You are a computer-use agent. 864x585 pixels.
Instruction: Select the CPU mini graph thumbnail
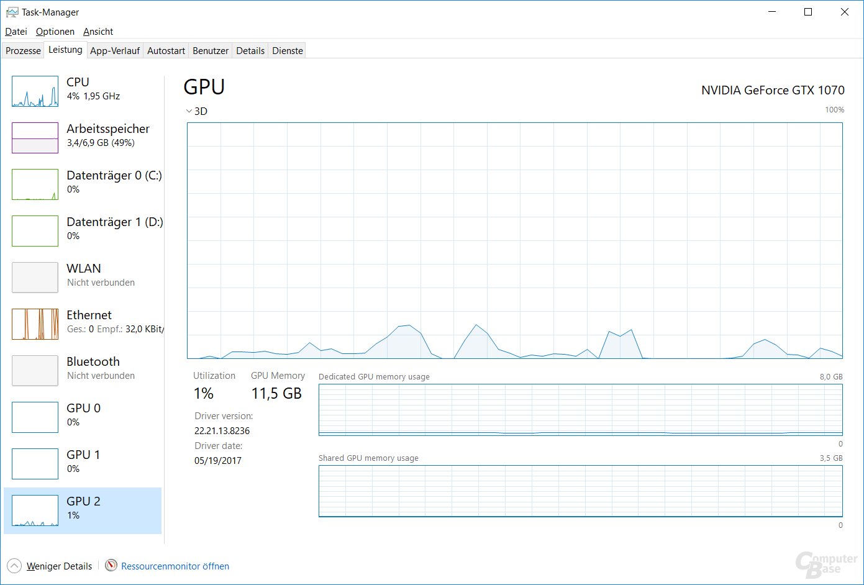pyautogui.click(x=35, y=91)
